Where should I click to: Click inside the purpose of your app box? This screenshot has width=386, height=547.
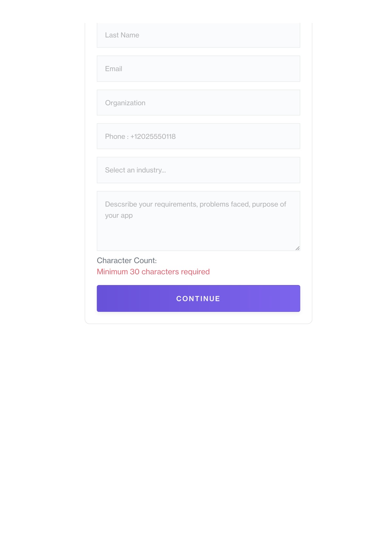pyautogui.click(x=198, y=221)
